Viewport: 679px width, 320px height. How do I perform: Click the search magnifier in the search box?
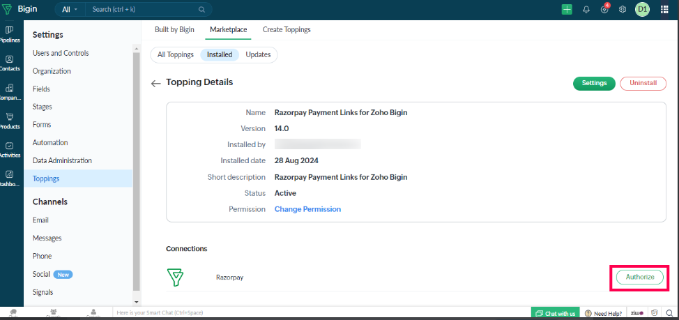point(201,9)
